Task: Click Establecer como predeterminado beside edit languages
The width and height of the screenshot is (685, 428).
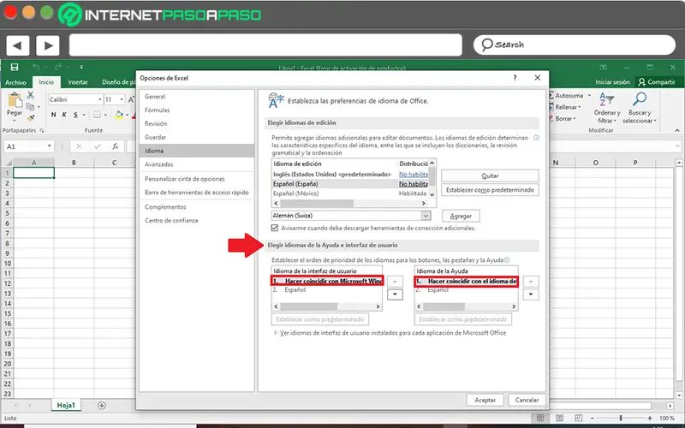Action: [490, 190]
